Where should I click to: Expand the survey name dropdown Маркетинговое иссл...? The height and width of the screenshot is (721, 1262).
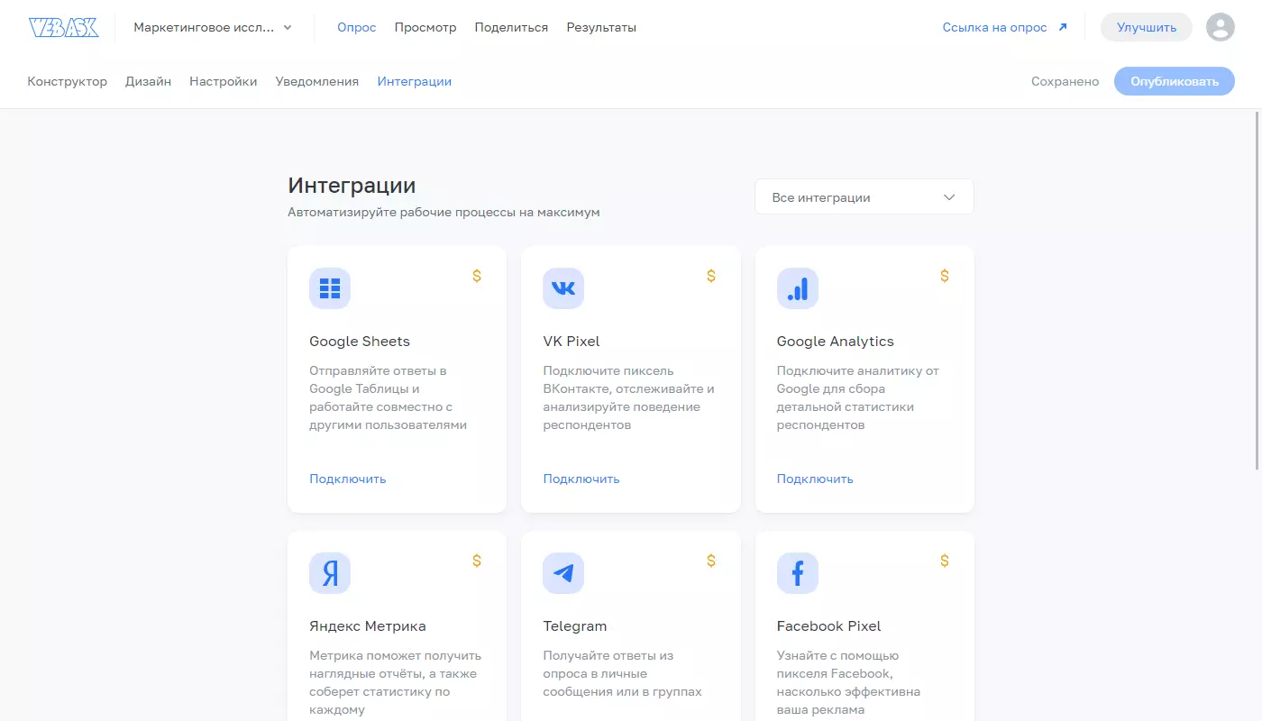(213, 27)
